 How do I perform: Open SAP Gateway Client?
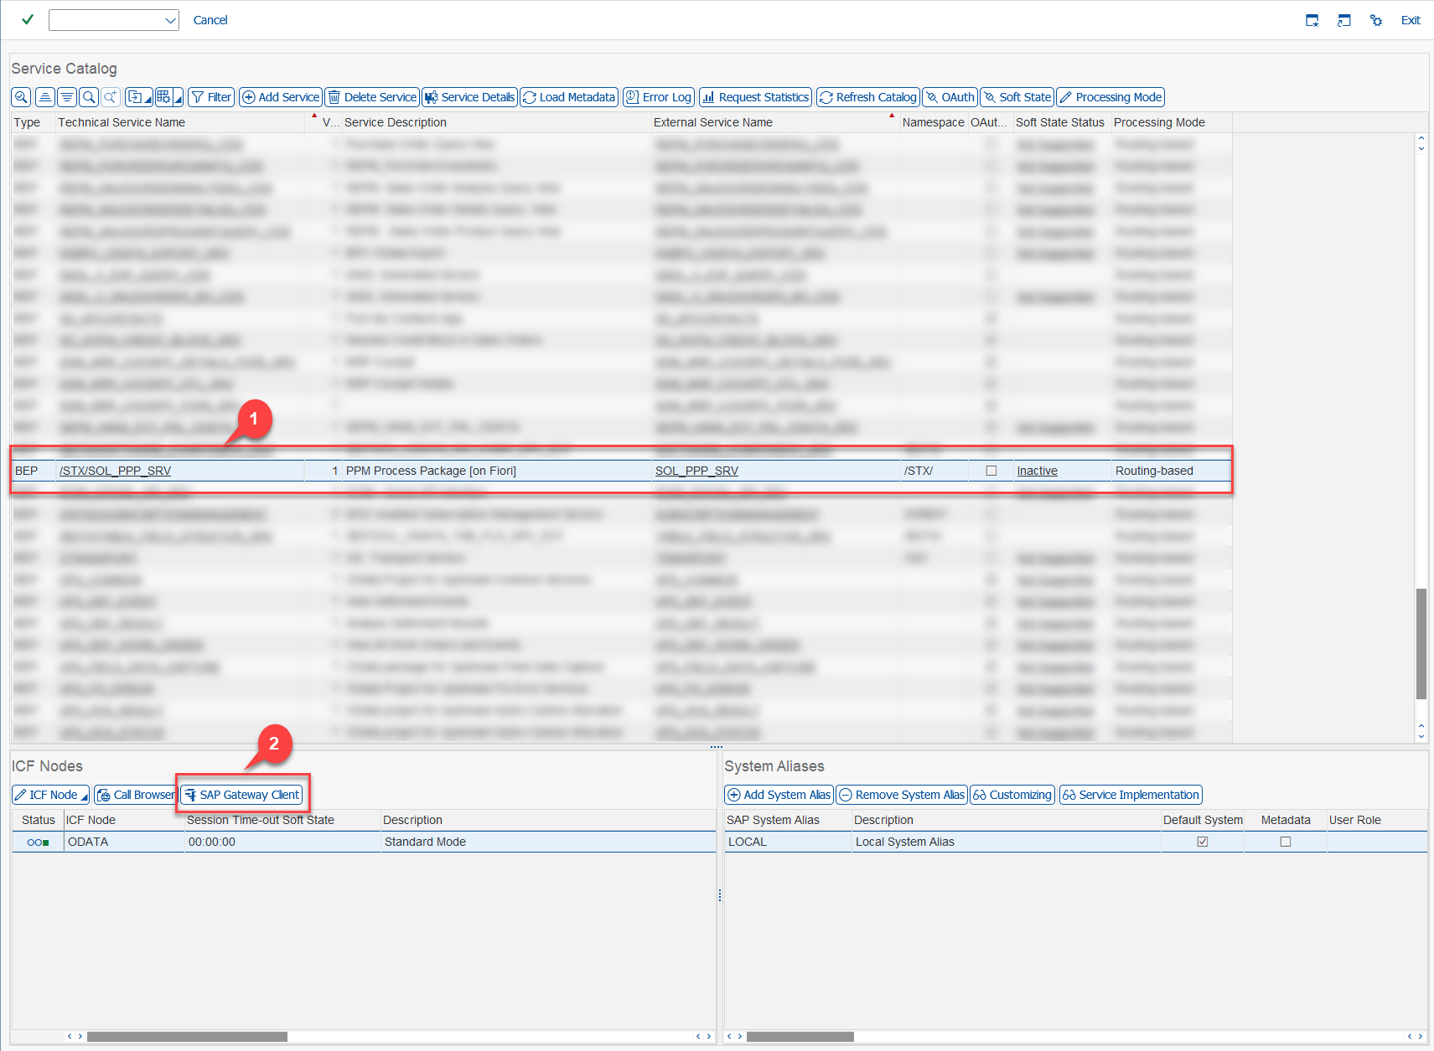pos(241,795)
